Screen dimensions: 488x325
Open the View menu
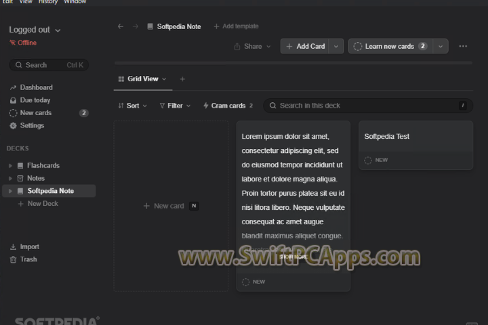[x=26, y=2]
